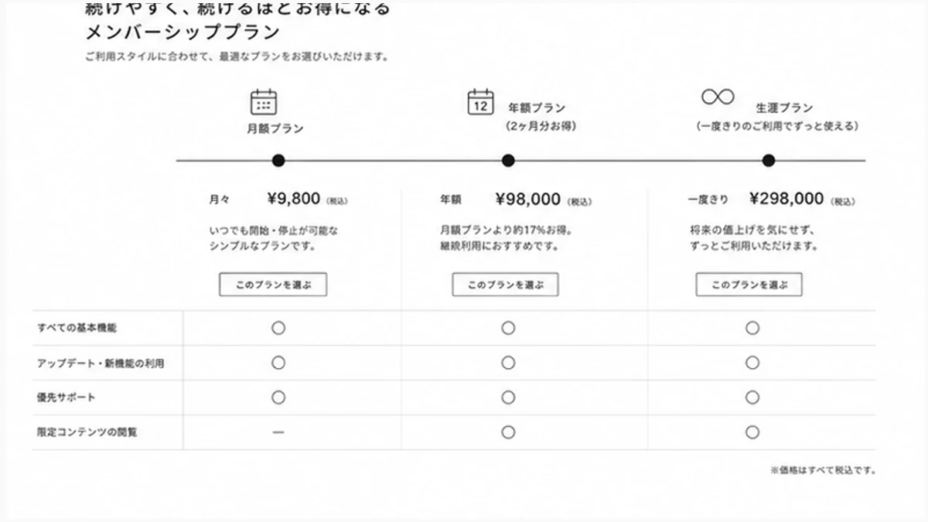
Task: Click lifetime plan circle for 優先サポート
Action: point(752,397)
